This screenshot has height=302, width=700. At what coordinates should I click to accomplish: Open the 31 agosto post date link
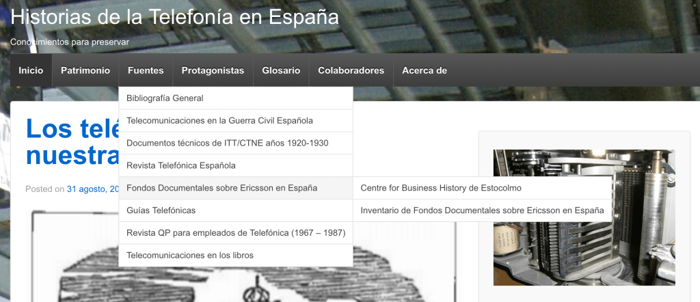tap(94, 189)
